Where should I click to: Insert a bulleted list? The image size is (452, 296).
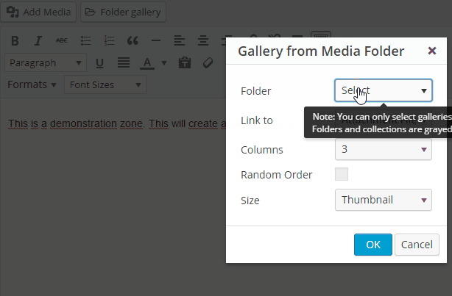(x=85, y=40)
